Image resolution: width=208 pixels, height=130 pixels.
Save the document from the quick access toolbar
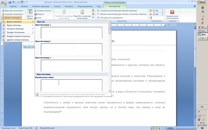[10, 2]
